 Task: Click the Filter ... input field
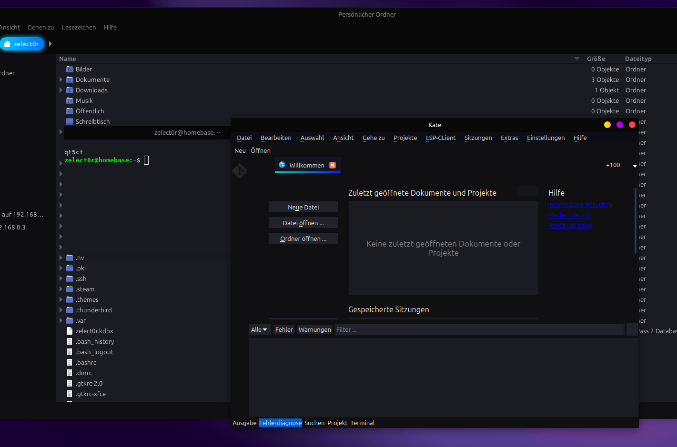[x=479, y=329]
